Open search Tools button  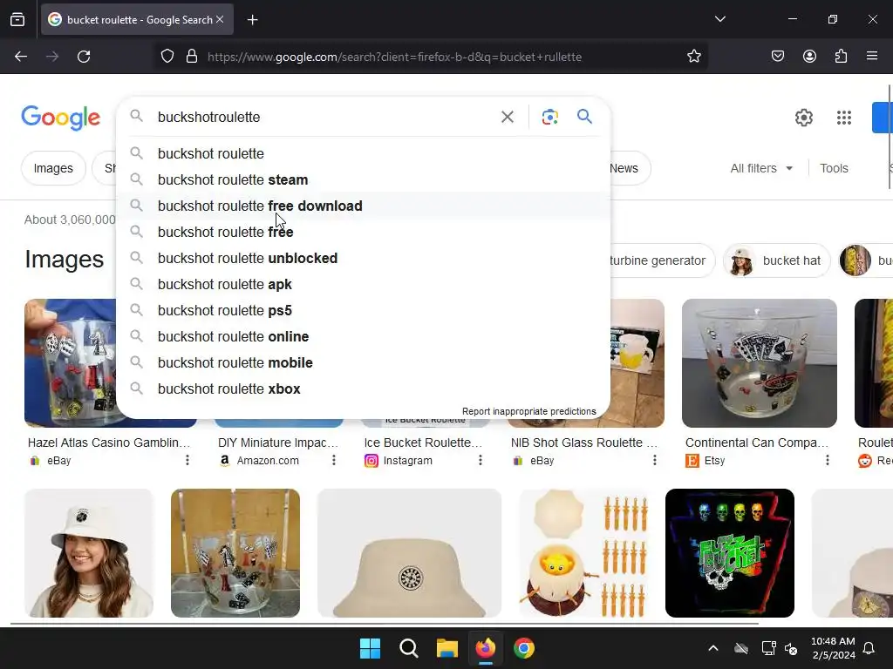[834, 168]
